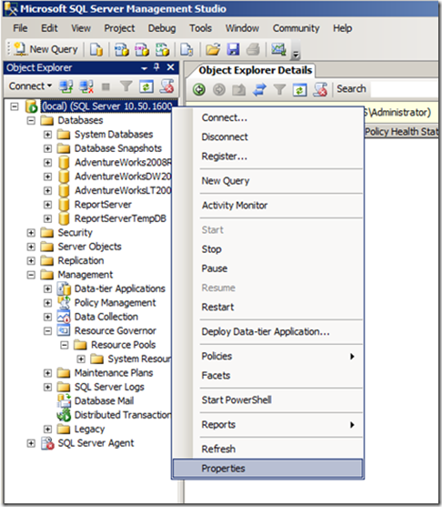
Task: Open the Edit menu
Action: coord(49,28)
